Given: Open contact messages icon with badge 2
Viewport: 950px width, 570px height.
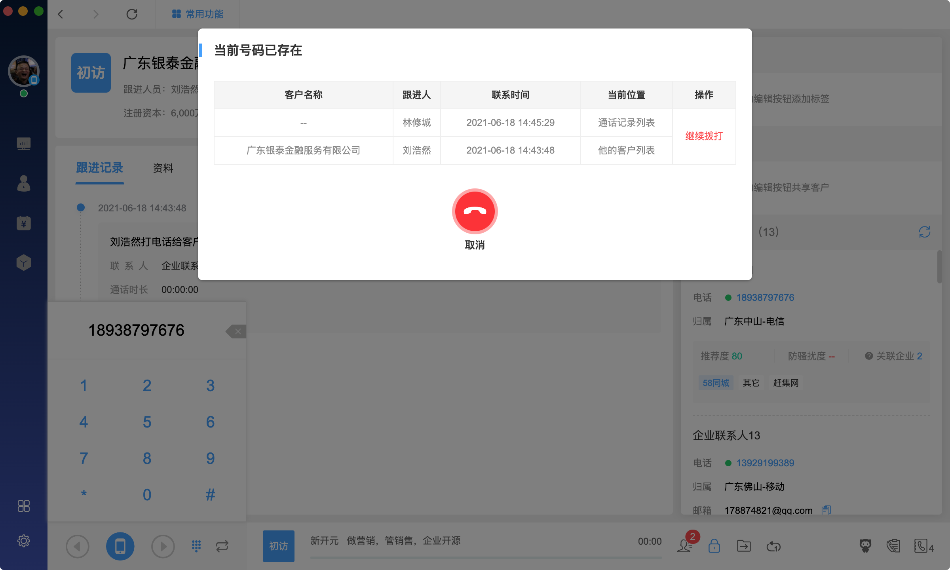Looking at the screenshot, I should (685, 546).
